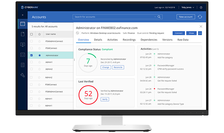Click the 'Pending request' dual control text
This screenshot has height=133, width=224.
156,33
